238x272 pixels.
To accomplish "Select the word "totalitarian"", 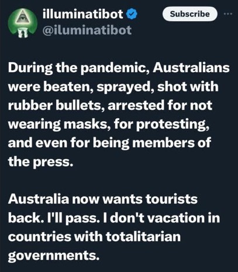I will point(143,236).
